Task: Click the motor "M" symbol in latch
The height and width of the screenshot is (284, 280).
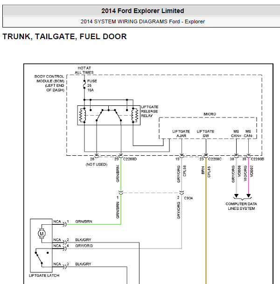Action: pyautogui.click(x=42, y=234)
